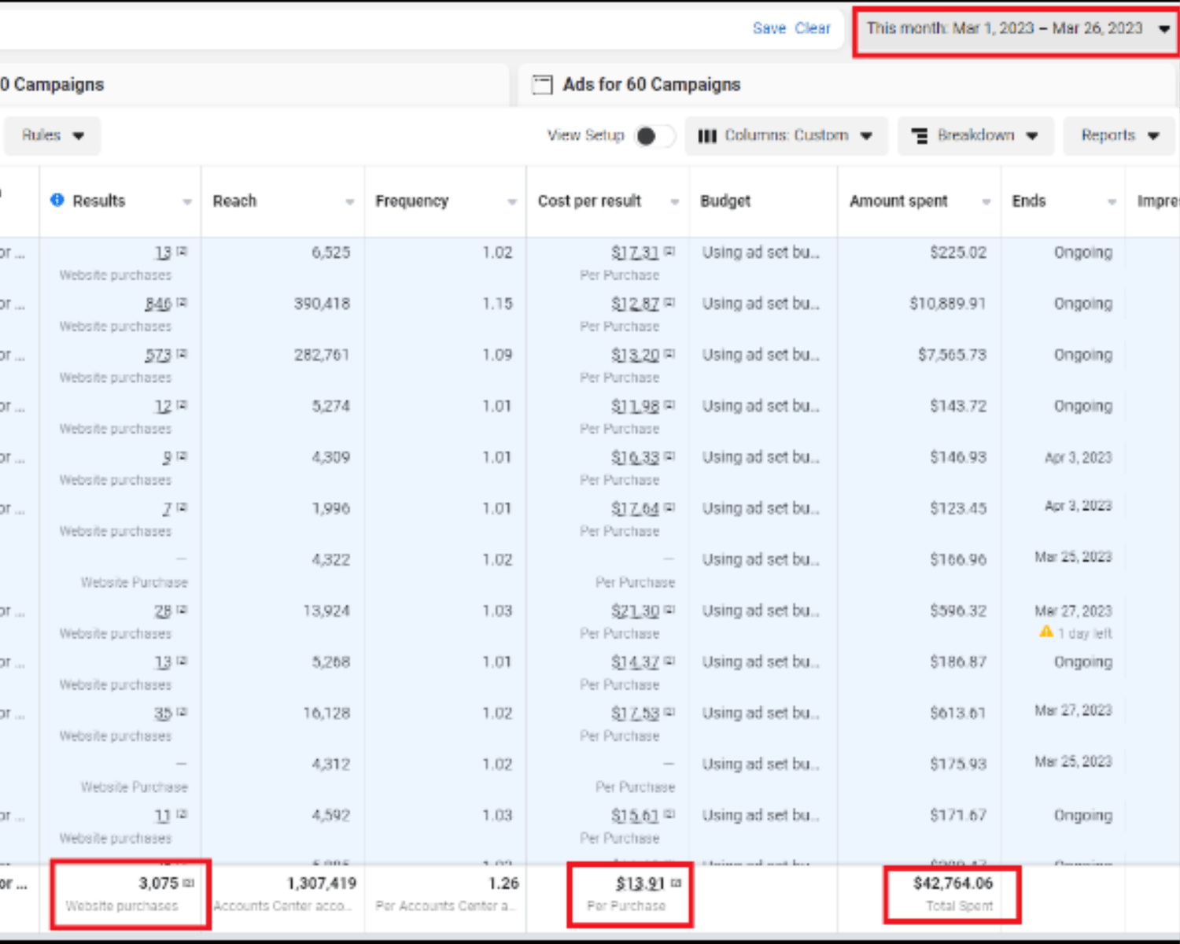Viewport: 1180px width, 944px height.
Task: Click the Columns bars icon
Action: point(707,136)
